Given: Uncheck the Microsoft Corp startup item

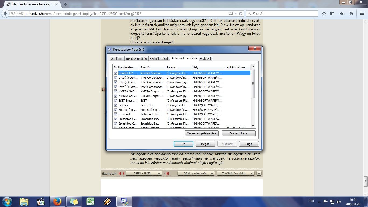Looking at the screenshot, I should (116, 110).
